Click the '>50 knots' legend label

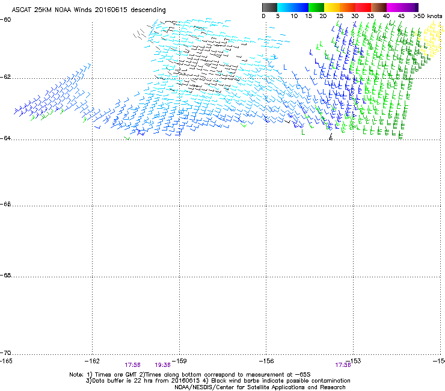point(428,16)
